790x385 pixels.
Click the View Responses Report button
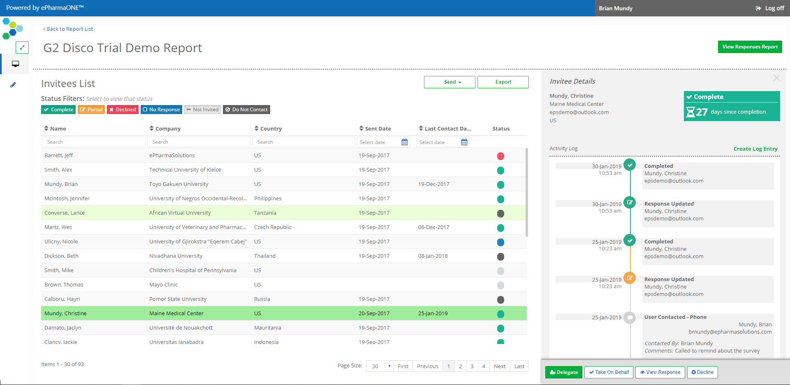point(750,47)
